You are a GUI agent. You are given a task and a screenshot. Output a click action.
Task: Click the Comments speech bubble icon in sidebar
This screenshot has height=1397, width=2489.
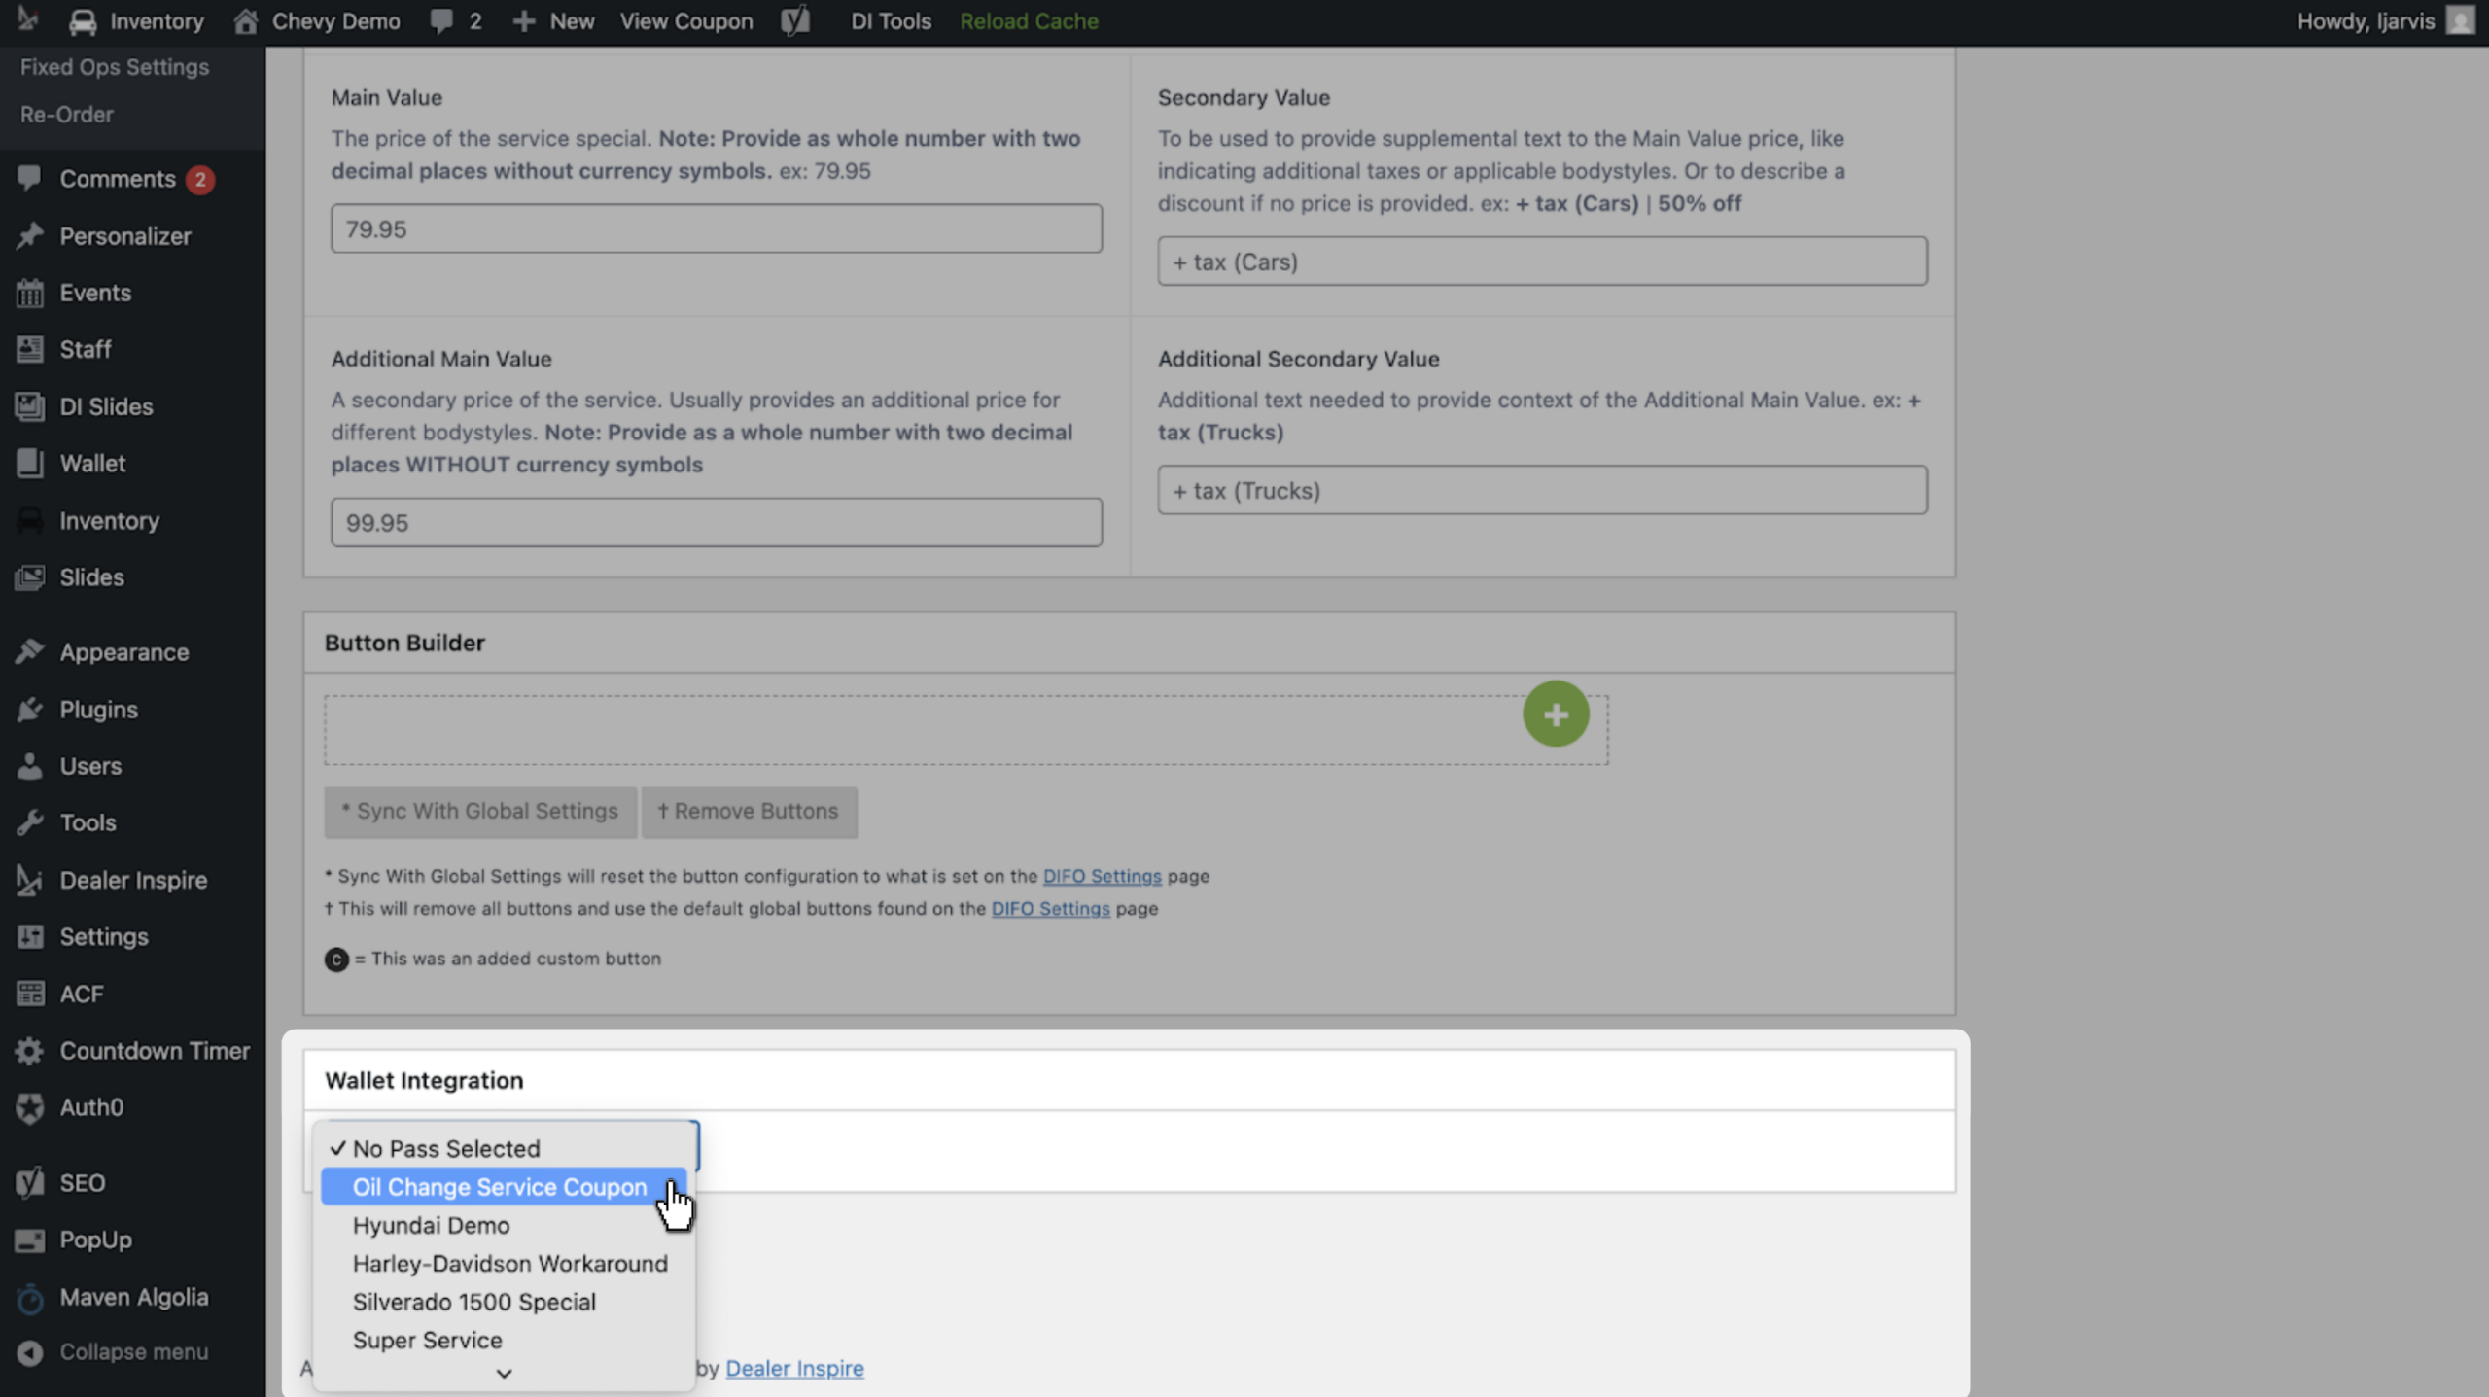[x=29, y=178]
